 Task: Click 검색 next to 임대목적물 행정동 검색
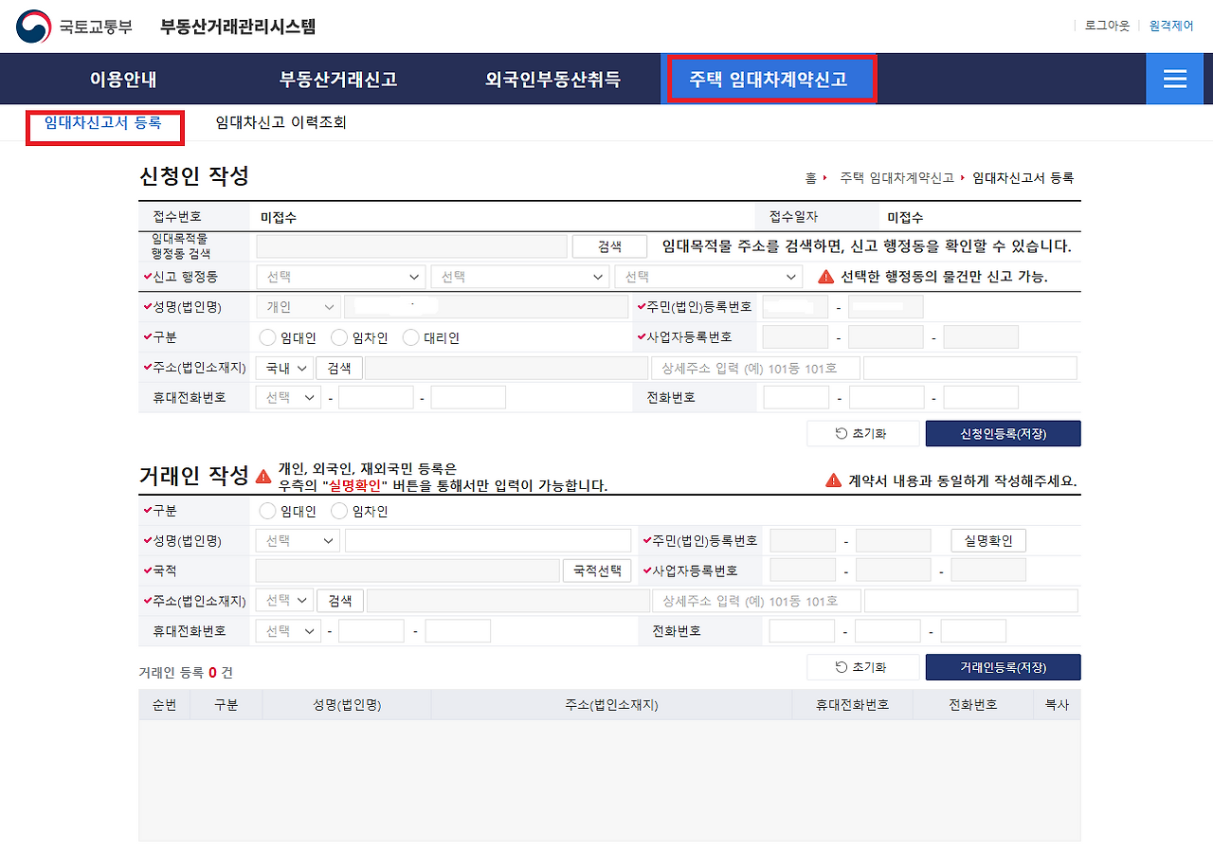click(608, 245)
